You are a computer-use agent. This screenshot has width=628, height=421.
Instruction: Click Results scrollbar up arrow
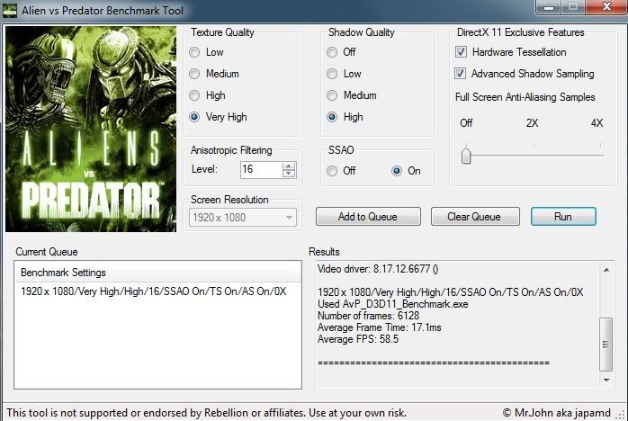point(606,270)
